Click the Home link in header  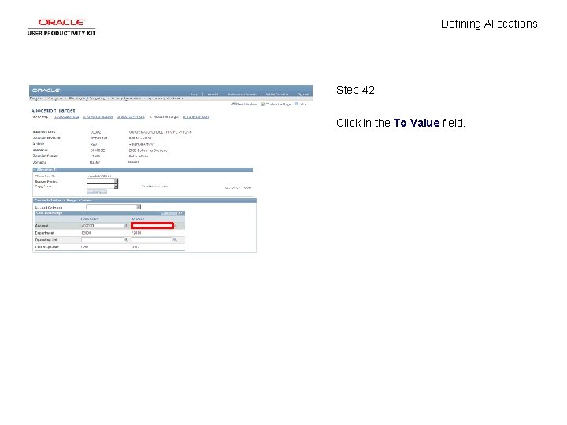pyautogui.click(x=195, y=94)
